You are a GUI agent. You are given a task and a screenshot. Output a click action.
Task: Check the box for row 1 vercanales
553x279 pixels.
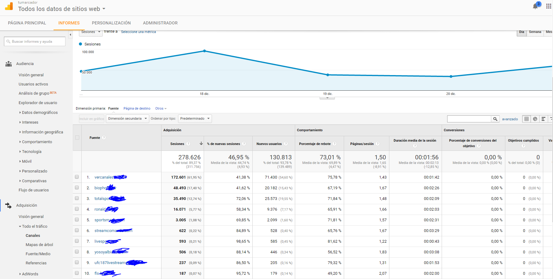click(x=77, y=177)
